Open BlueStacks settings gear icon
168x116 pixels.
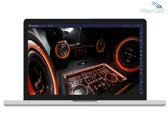(141, 82)
